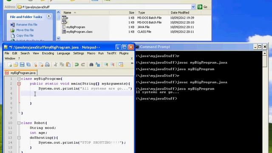This screenshot has height=153, width=272.
Task: Click Command Prompt scrollbar up arrow
Action: [265, 53]
